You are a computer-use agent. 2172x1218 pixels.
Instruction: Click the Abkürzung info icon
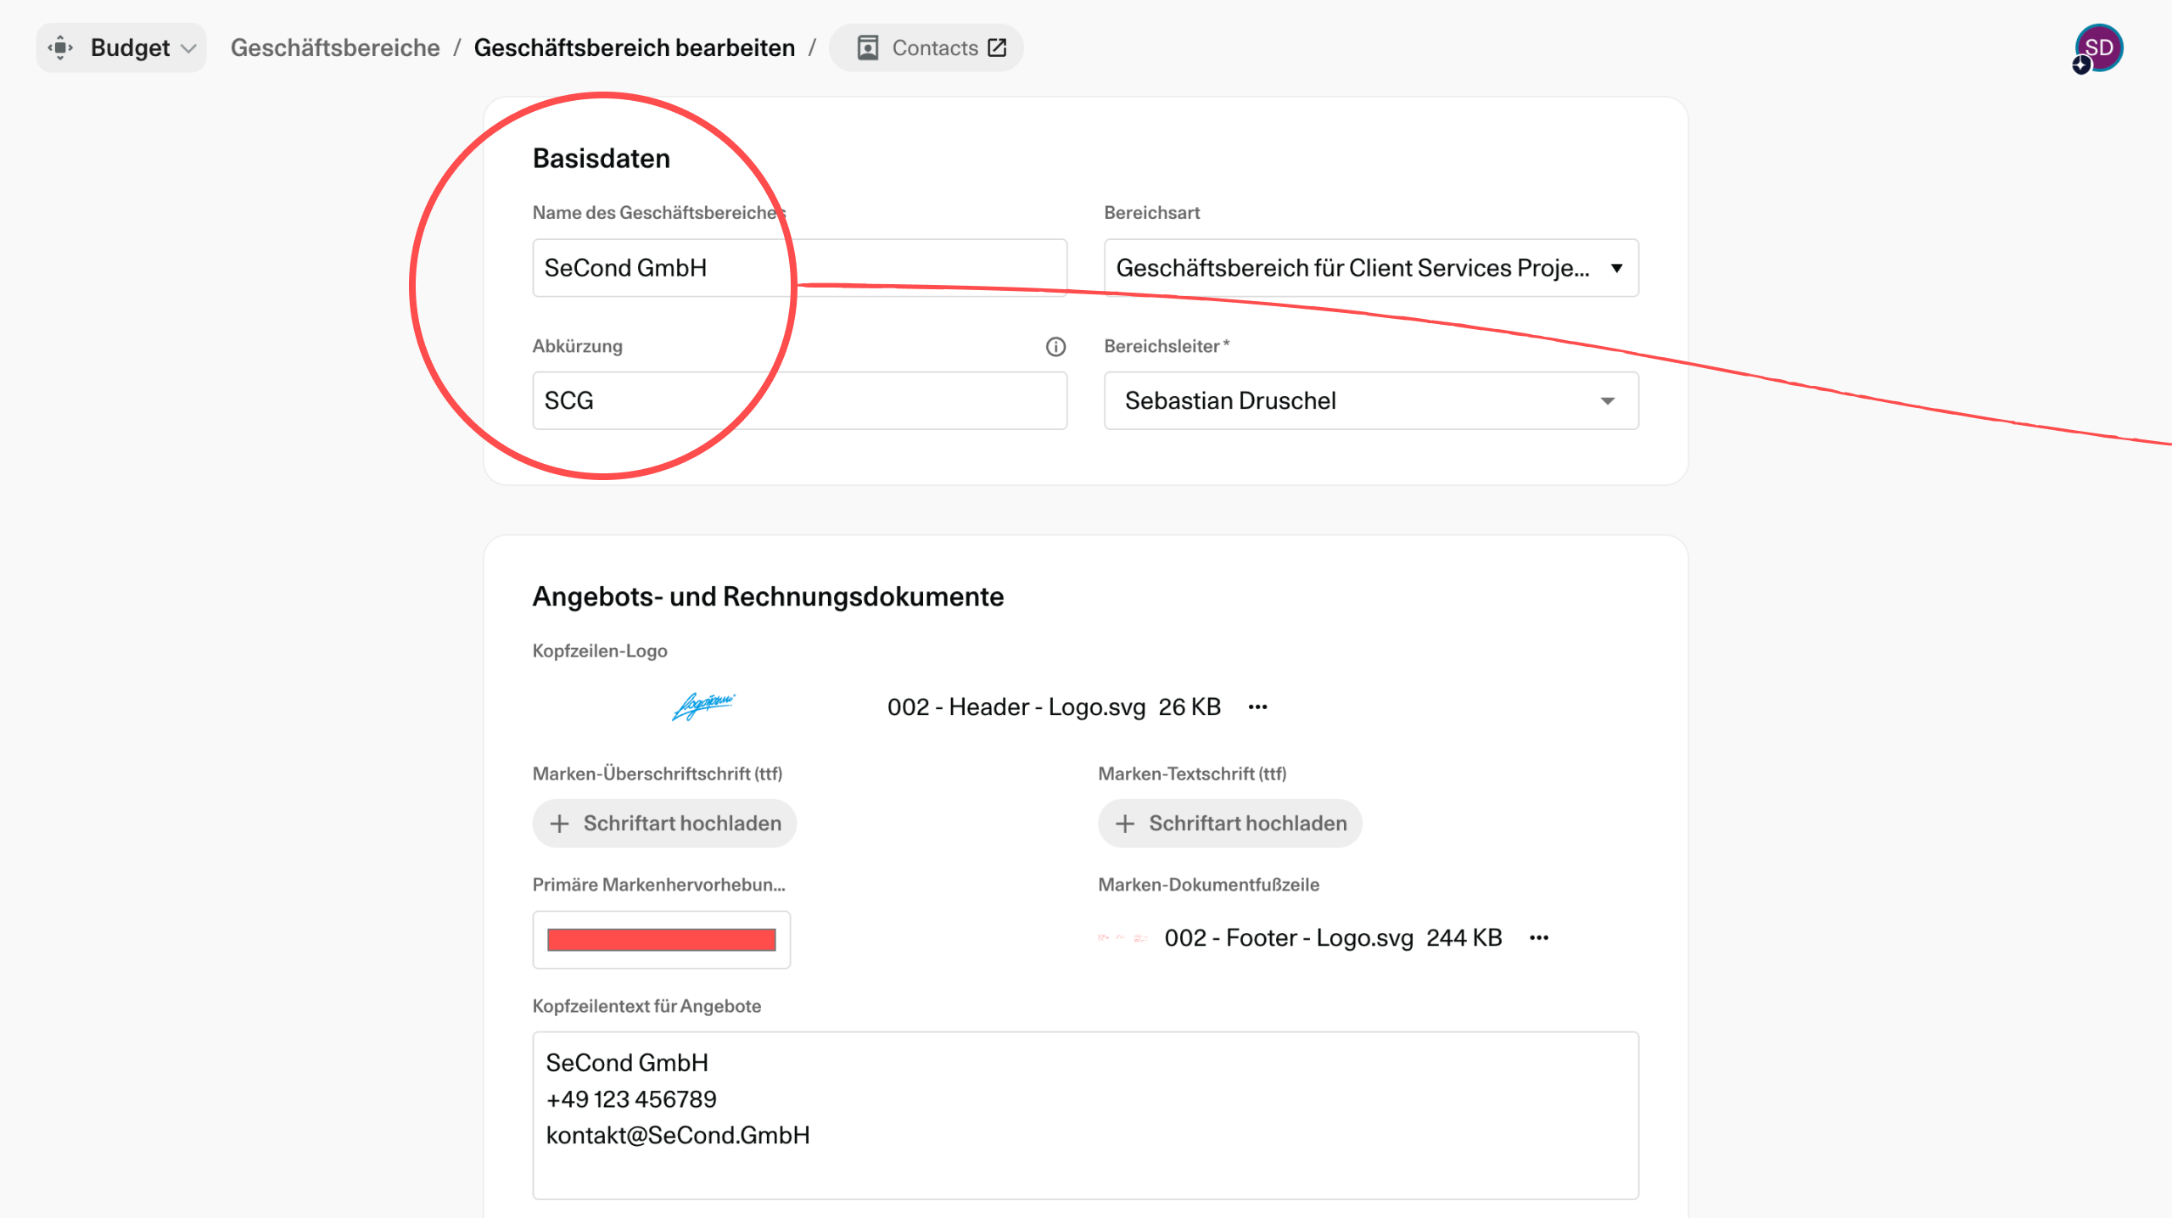coord(1055,346)
